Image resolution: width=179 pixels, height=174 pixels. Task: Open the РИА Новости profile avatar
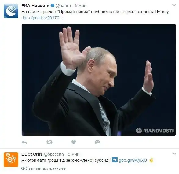pyautogui.click(x=11, y=11)
